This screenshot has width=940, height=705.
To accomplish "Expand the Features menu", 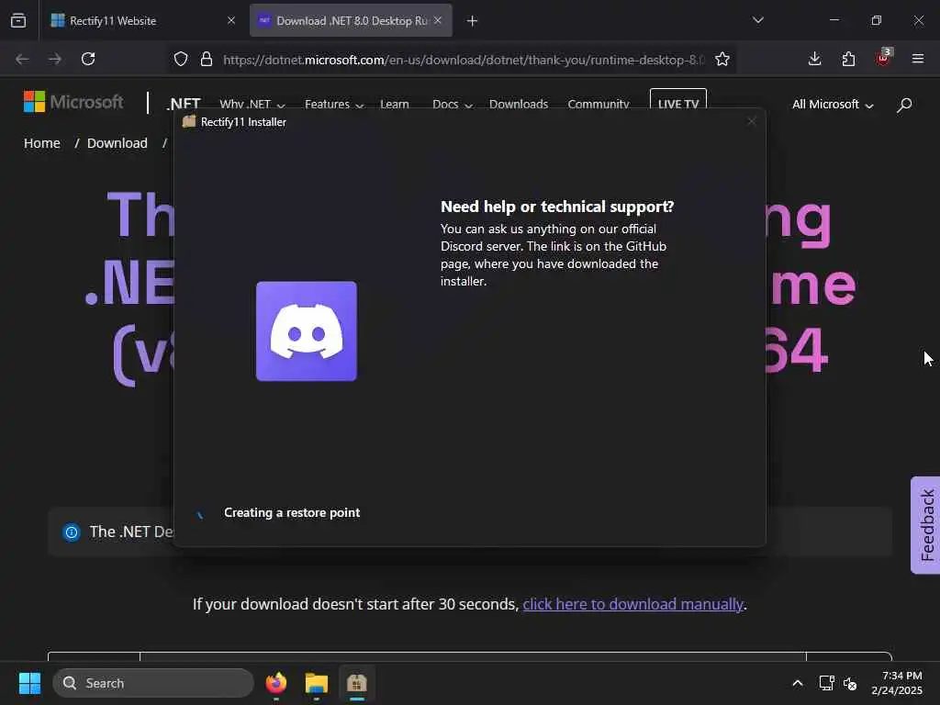I will 334,105.
